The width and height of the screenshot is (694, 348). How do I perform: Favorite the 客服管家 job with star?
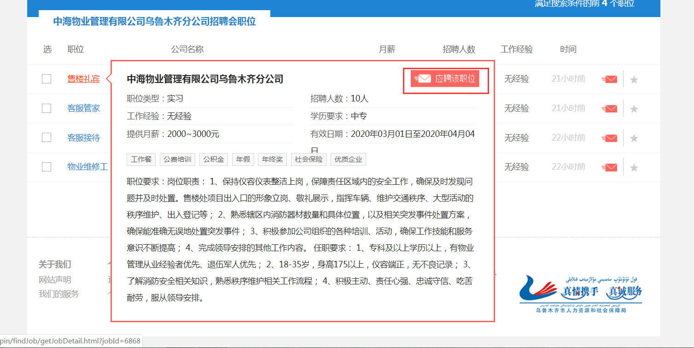pyautogui.click(x=634, y=109)
